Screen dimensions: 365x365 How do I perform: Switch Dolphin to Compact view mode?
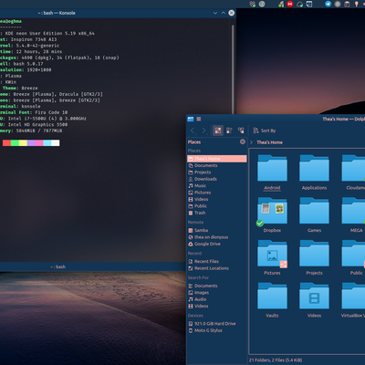point(229,130)
